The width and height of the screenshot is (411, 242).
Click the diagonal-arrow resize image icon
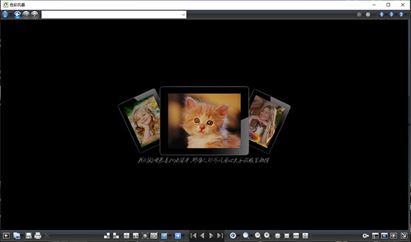(x=154, y=236)
